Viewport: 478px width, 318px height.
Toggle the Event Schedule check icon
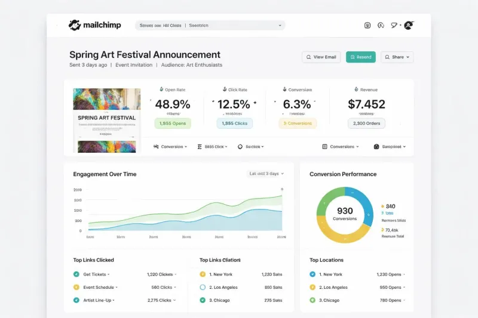(x=76, y=287)
